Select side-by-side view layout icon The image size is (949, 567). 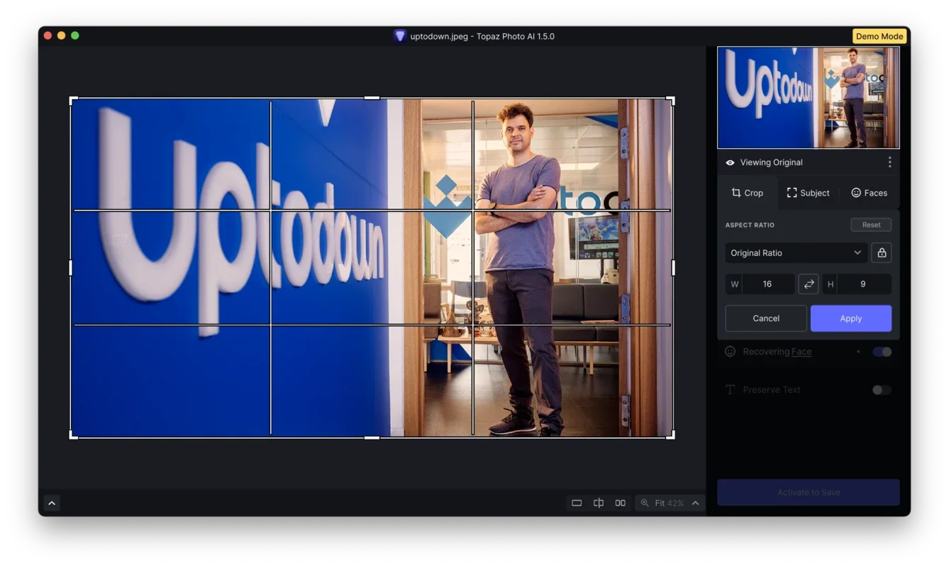click(x=621, y=503)
